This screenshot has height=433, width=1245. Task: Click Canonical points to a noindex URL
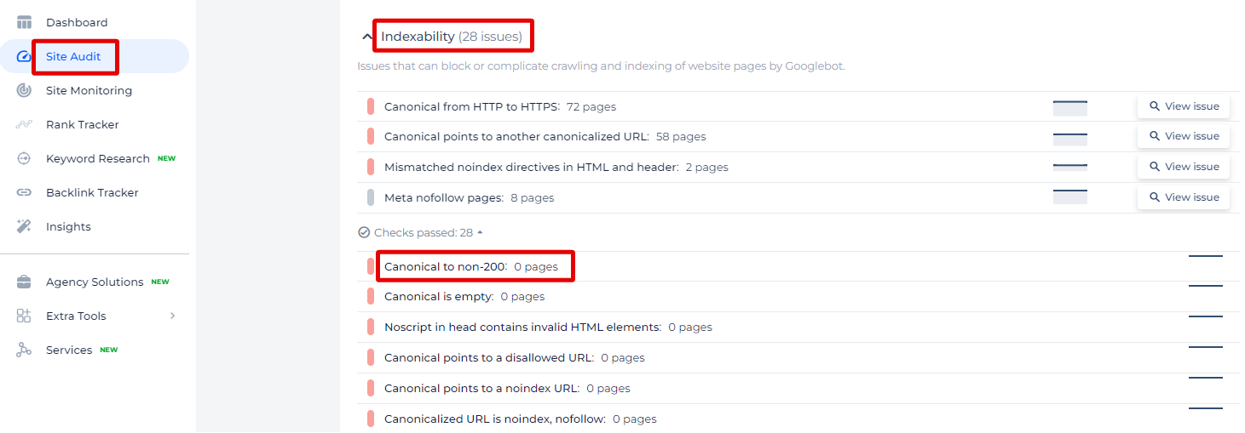[x=482, y=388]
